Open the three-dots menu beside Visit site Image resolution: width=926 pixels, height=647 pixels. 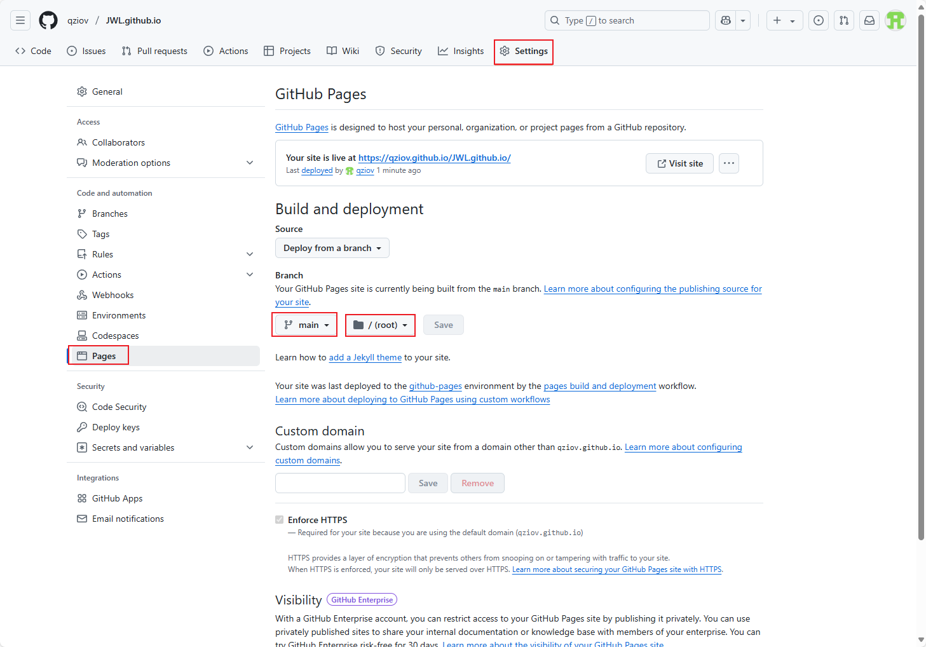729,163
